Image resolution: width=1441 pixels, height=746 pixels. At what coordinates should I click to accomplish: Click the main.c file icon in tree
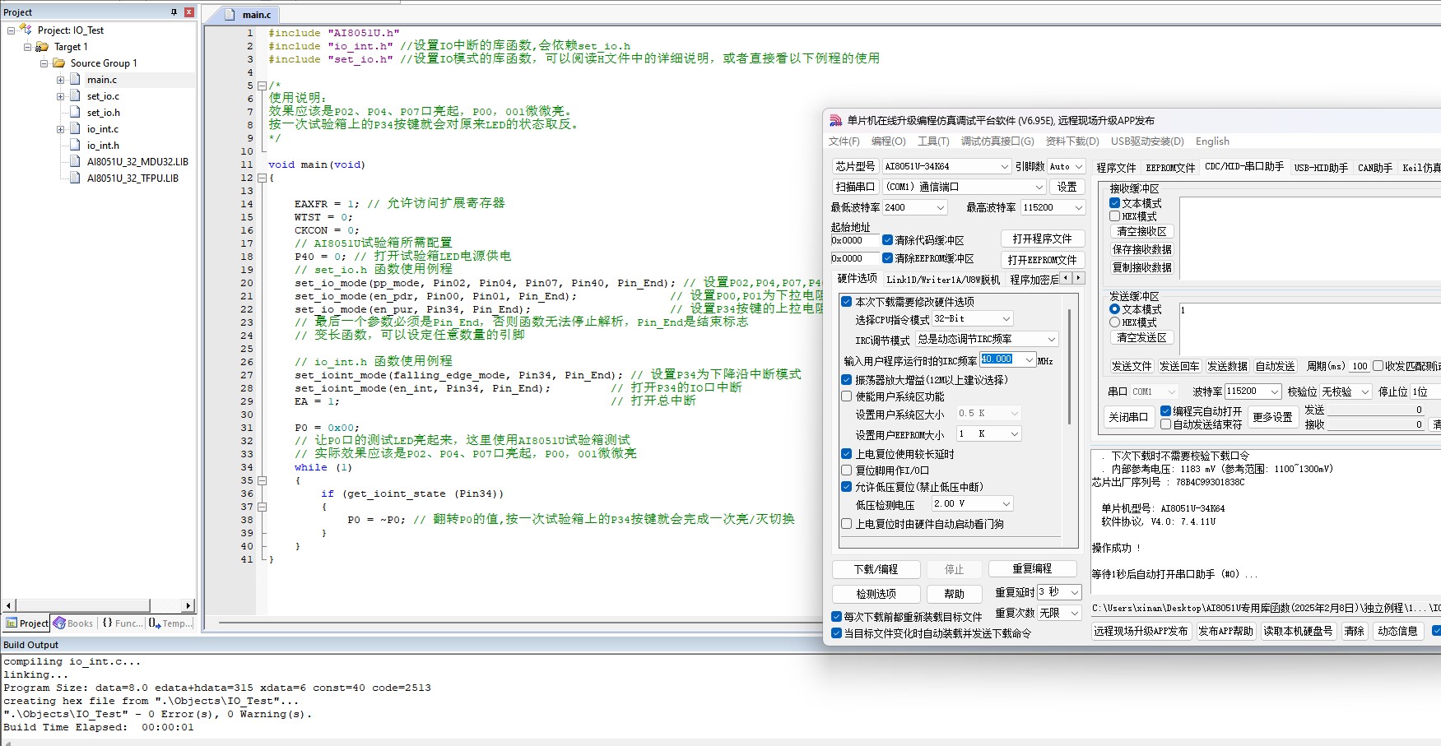pos(75,79)
